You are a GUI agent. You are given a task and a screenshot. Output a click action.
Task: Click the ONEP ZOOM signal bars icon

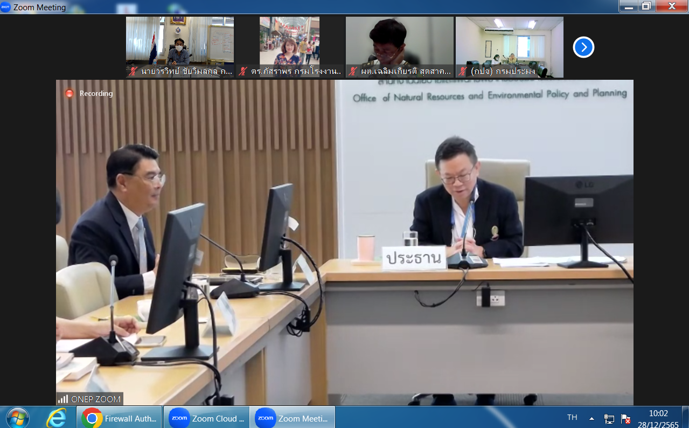tap(63, 399)
